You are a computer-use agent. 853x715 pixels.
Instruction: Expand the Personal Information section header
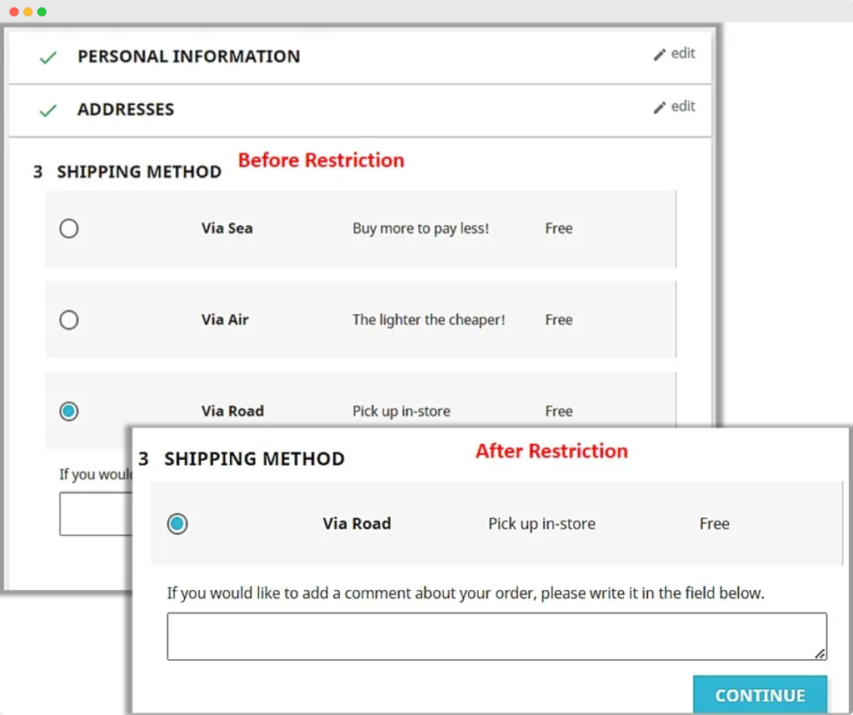point(188,57)
